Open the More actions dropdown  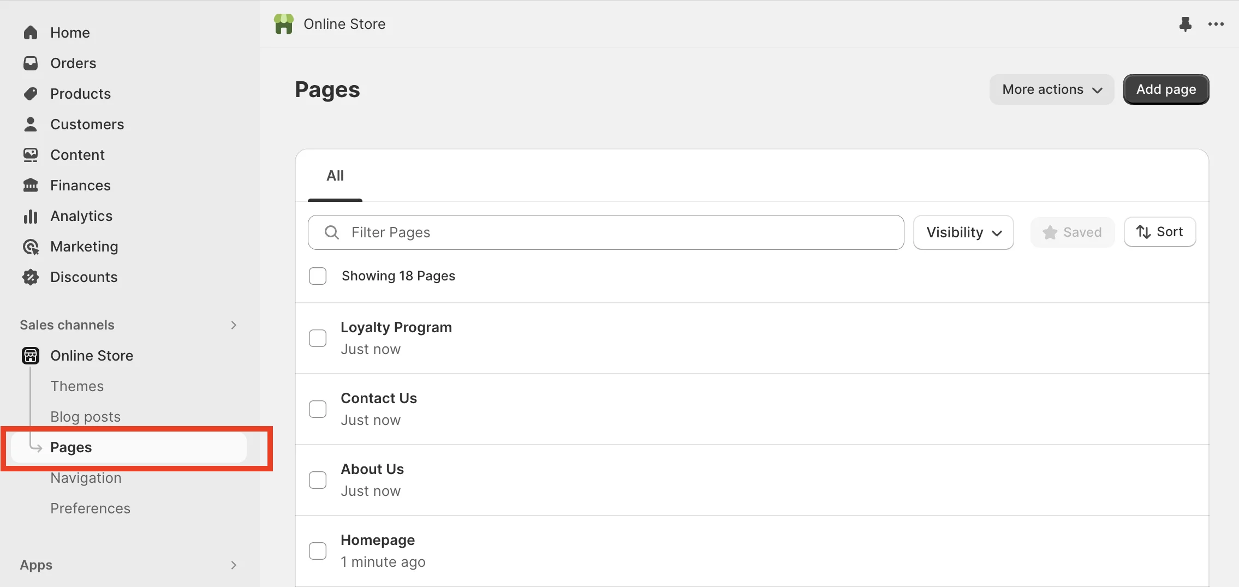pyautogui.click(x=1052, y=89)
